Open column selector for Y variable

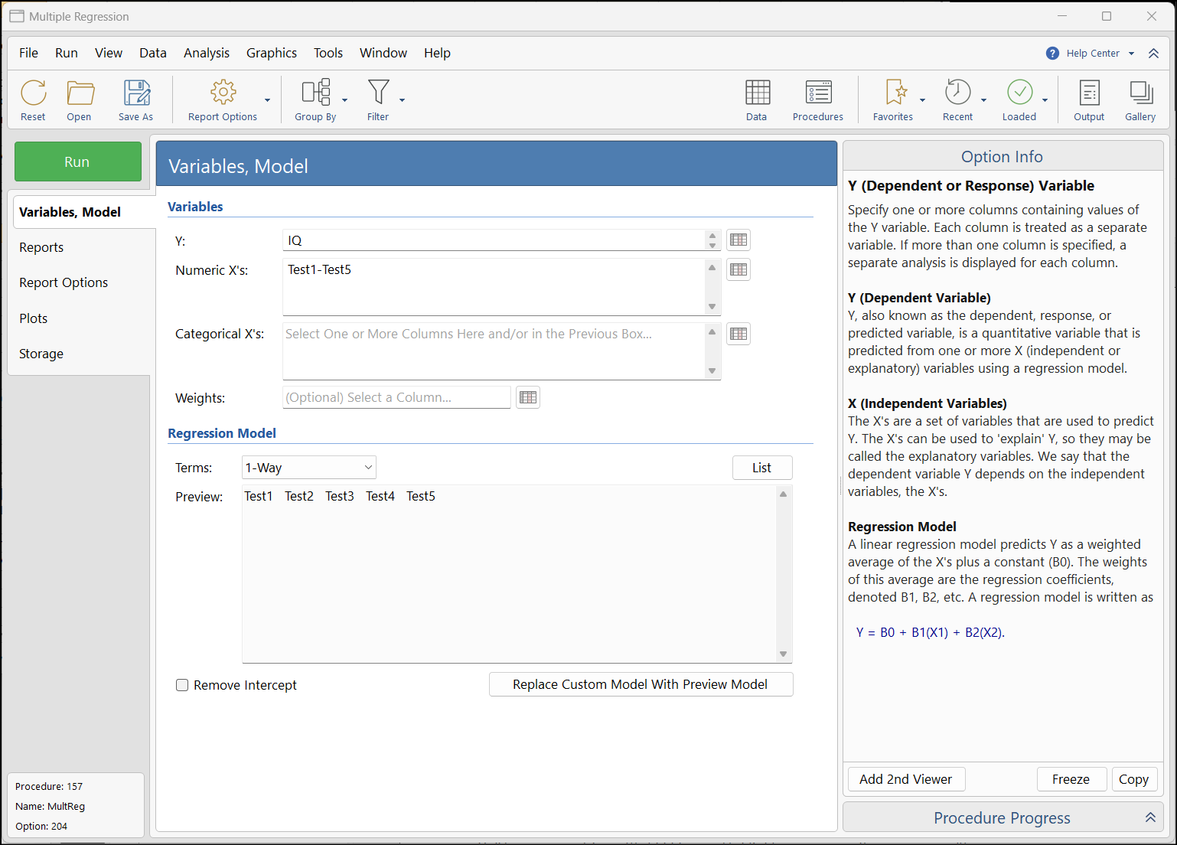pyautogui.click(x=738, y=240)
